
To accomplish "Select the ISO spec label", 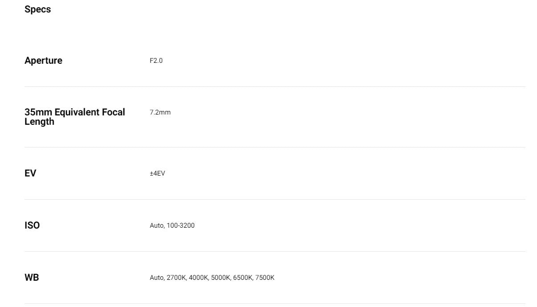I will [32, 225].
